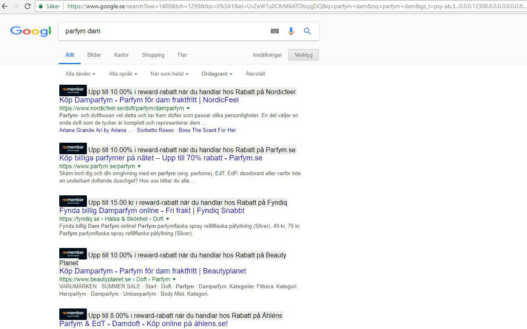Select the Allt tab
This screenshot has width=527, height=329.
[x=70, y=55]
